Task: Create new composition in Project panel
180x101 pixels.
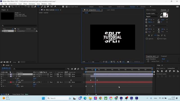Action: (x=7, y=62)
